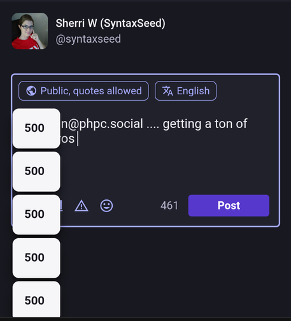Click the globe icon in the visibility button
291x321 pixels.
click(x=31, y=91)
